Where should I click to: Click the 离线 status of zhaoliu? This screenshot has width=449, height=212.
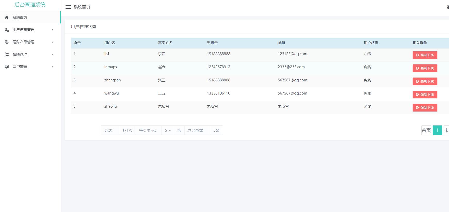367,106
